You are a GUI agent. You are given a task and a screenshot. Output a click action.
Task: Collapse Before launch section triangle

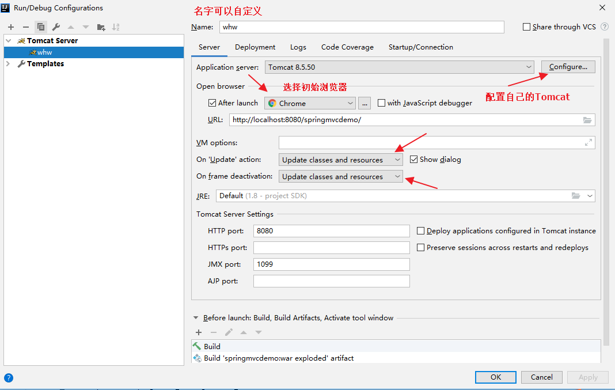click(196, 318)
